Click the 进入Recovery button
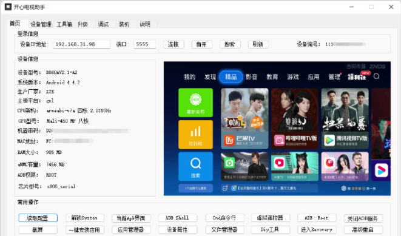Viewport: 401px width, 236px height. point(317,229)
